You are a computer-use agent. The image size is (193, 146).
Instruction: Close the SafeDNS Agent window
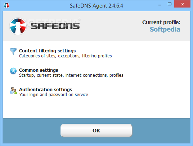pyautogui.click(x=183, y=4)
